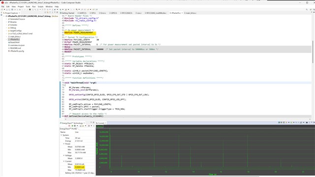Select the tirtos7.cmd linker file
This screenshot has height=177, width=315.
pos(21,33)
